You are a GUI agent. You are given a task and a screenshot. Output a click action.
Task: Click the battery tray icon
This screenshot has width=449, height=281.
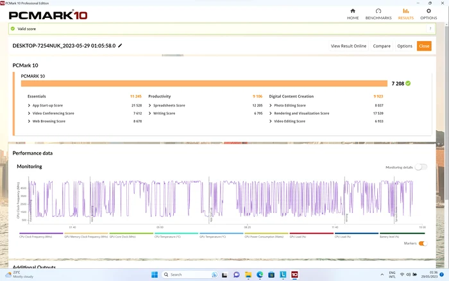pos(414,275)
